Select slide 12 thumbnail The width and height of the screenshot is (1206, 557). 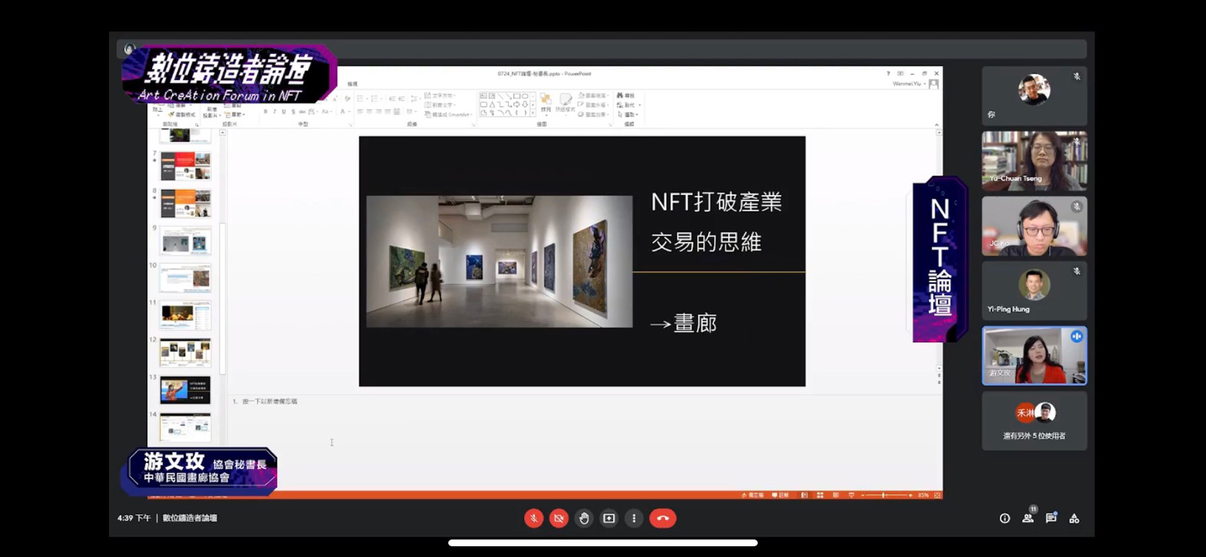click(185, 352)
